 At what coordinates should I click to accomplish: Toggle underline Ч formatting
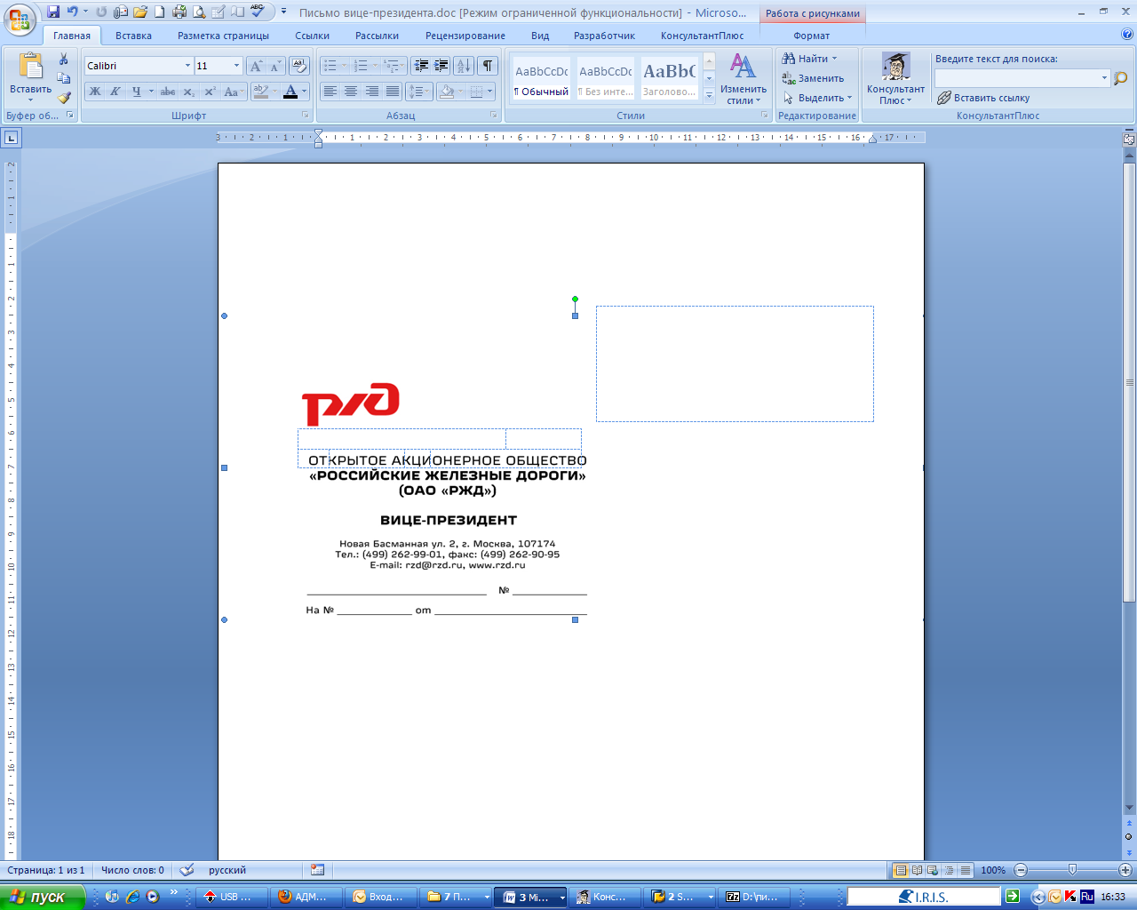136,92
